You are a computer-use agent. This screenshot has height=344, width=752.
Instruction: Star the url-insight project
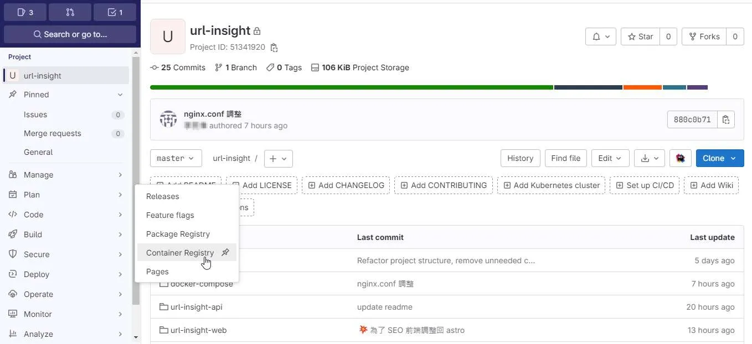(640, 37)
